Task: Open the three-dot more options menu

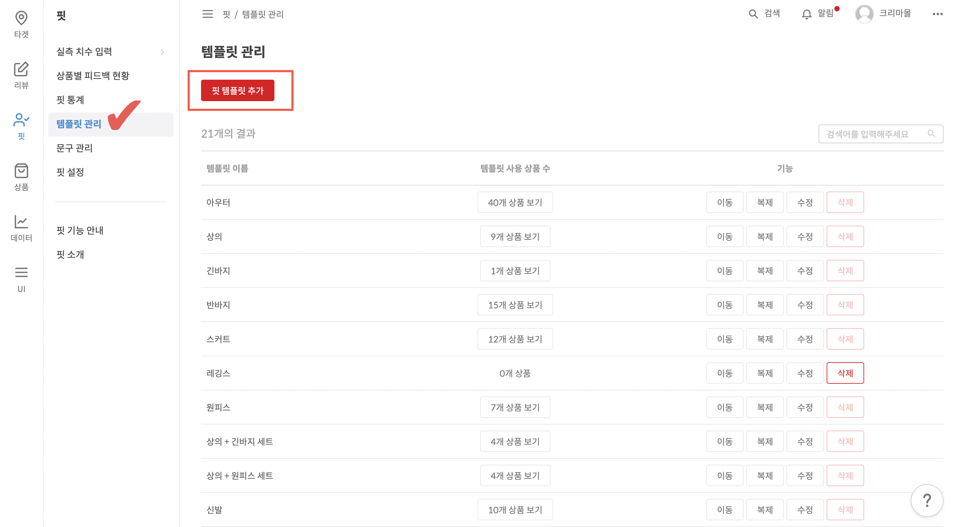Action: point(939,14)
